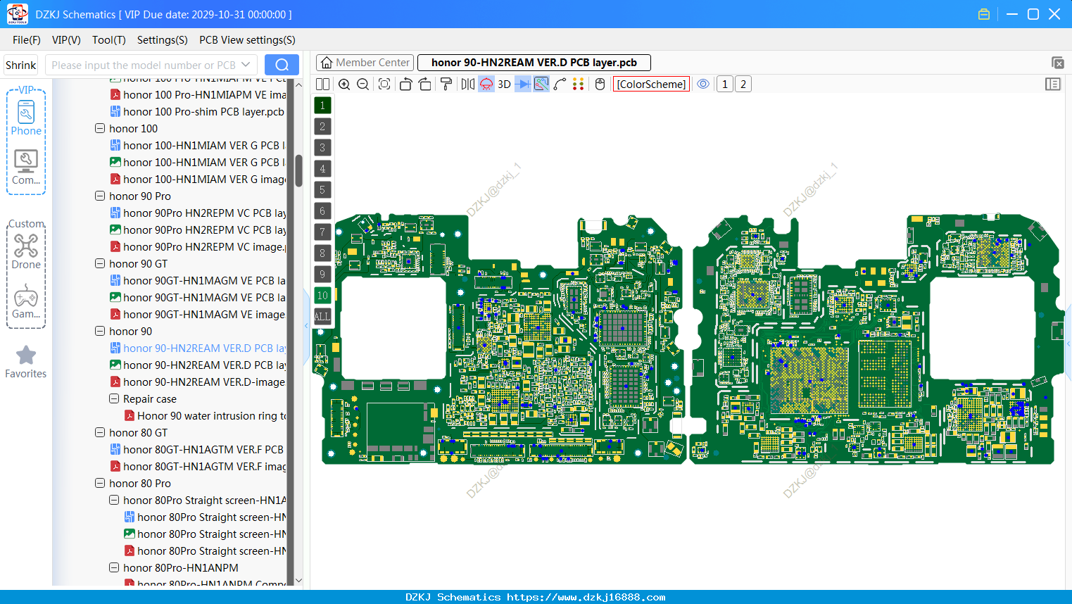Screen dimensions: 1072x604
Task: Fit the board to screen
Action: (x=384, y=84)
